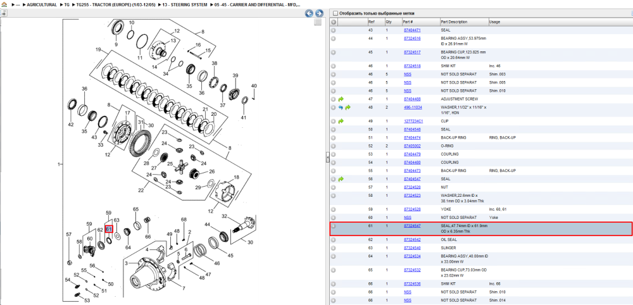
Task: Select callout number 44 in the diagram
Action: (207, 225)
